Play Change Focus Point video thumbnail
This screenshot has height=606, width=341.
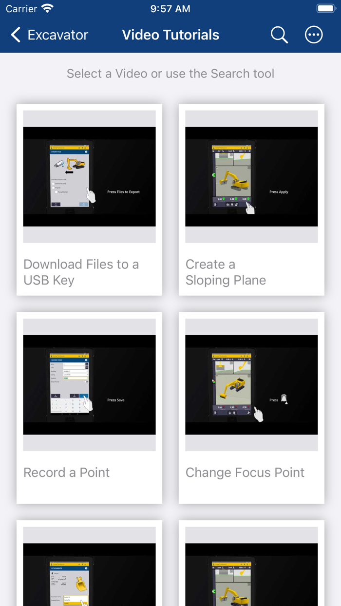coord(251,385)
